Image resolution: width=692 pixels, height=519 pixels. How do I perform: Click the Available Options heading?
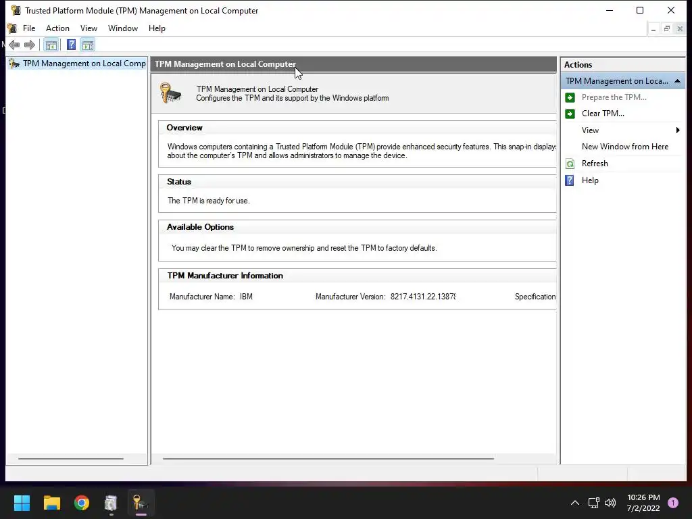click(200, 227)
